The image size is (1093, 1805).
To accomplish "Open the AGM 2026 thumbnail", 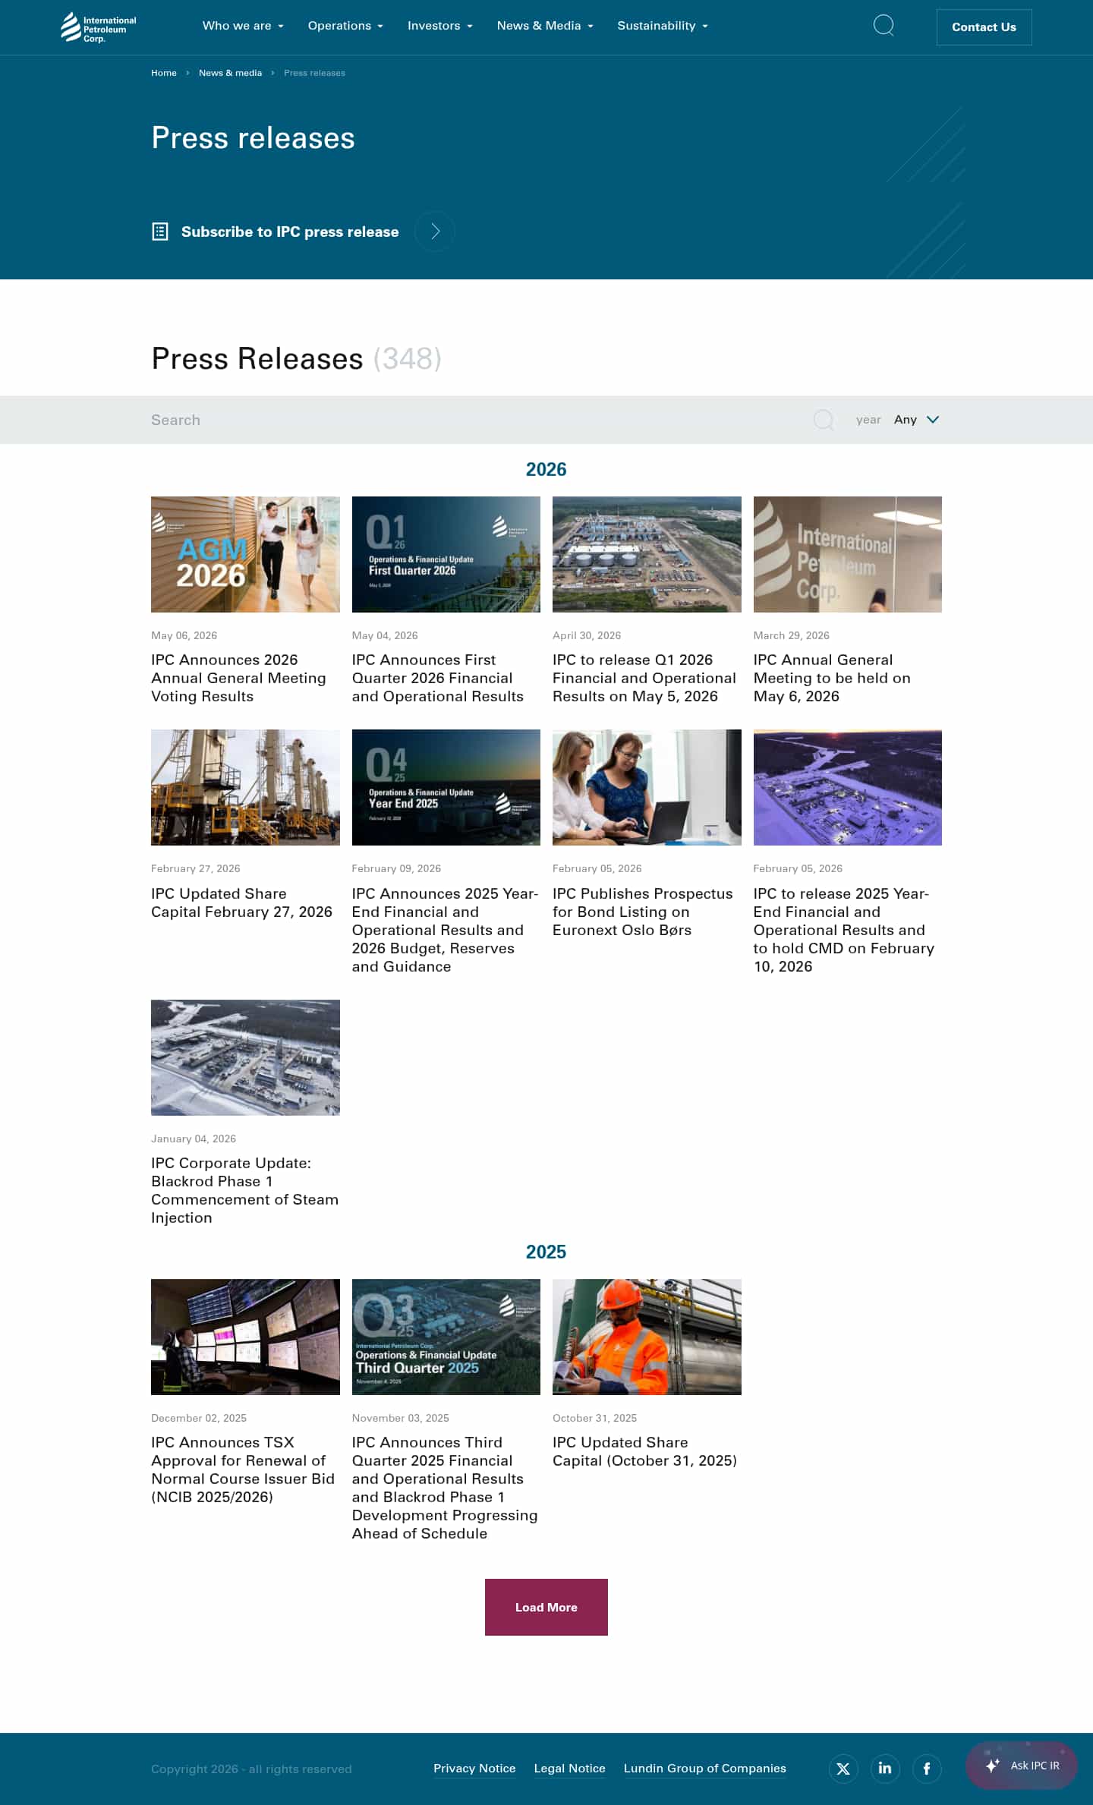I will click(245, 554).
